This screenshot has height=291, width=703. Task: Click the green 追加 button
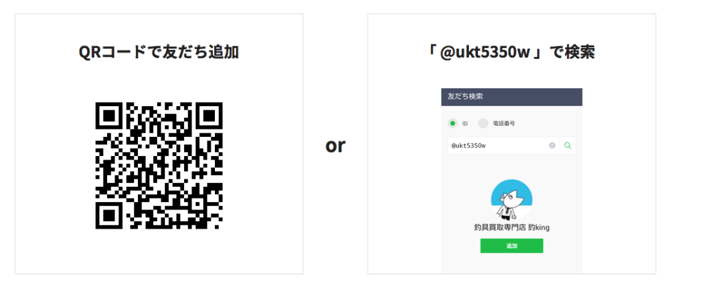point(511,246)
